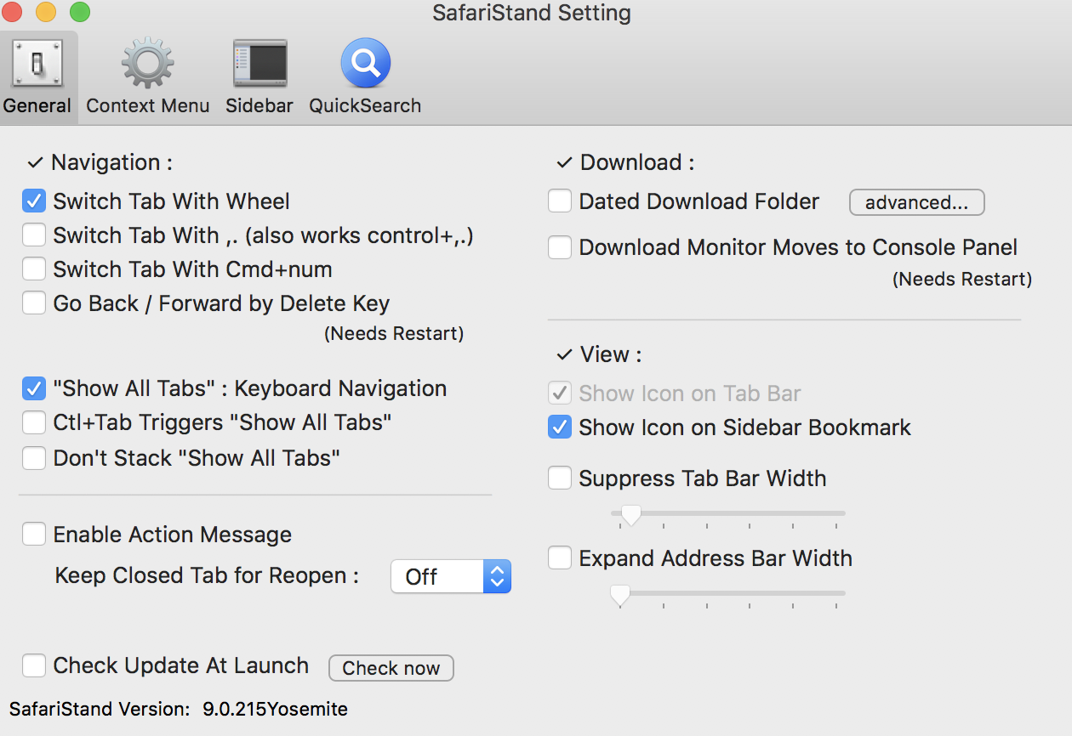Image resolution: width=1072 pixels, height=736 pixels.
Task: Toggle "Show All Tabs" Keyboard Navigation checkbox
Action: [x=34, y=388]
